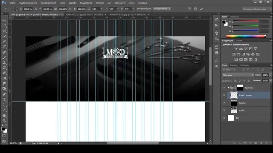
Task: Select the Lasso tool
Action: pyautogui.click(x=4, y=31)
